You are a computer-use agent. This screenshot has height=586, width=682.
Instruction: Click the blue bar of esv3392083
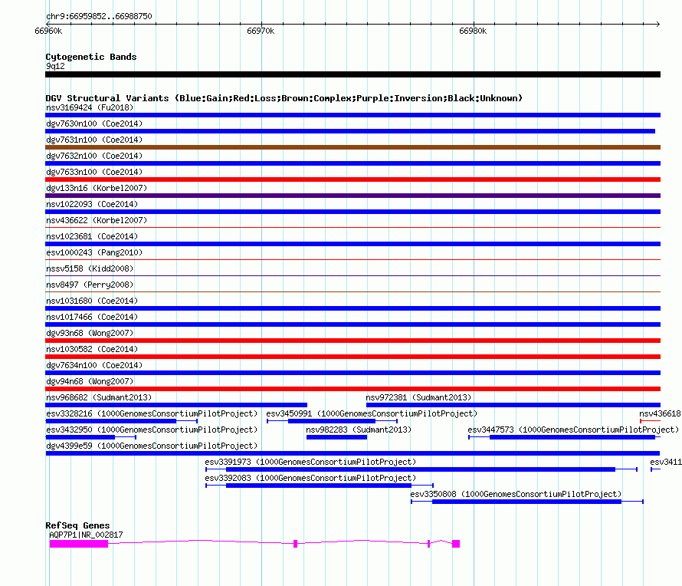coord(319,486)
